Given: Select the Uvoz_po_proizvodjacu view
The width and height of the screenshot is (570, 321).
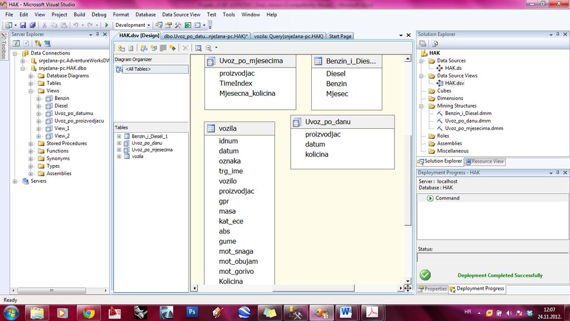Looking at the screenshot, I should [79, 121].
